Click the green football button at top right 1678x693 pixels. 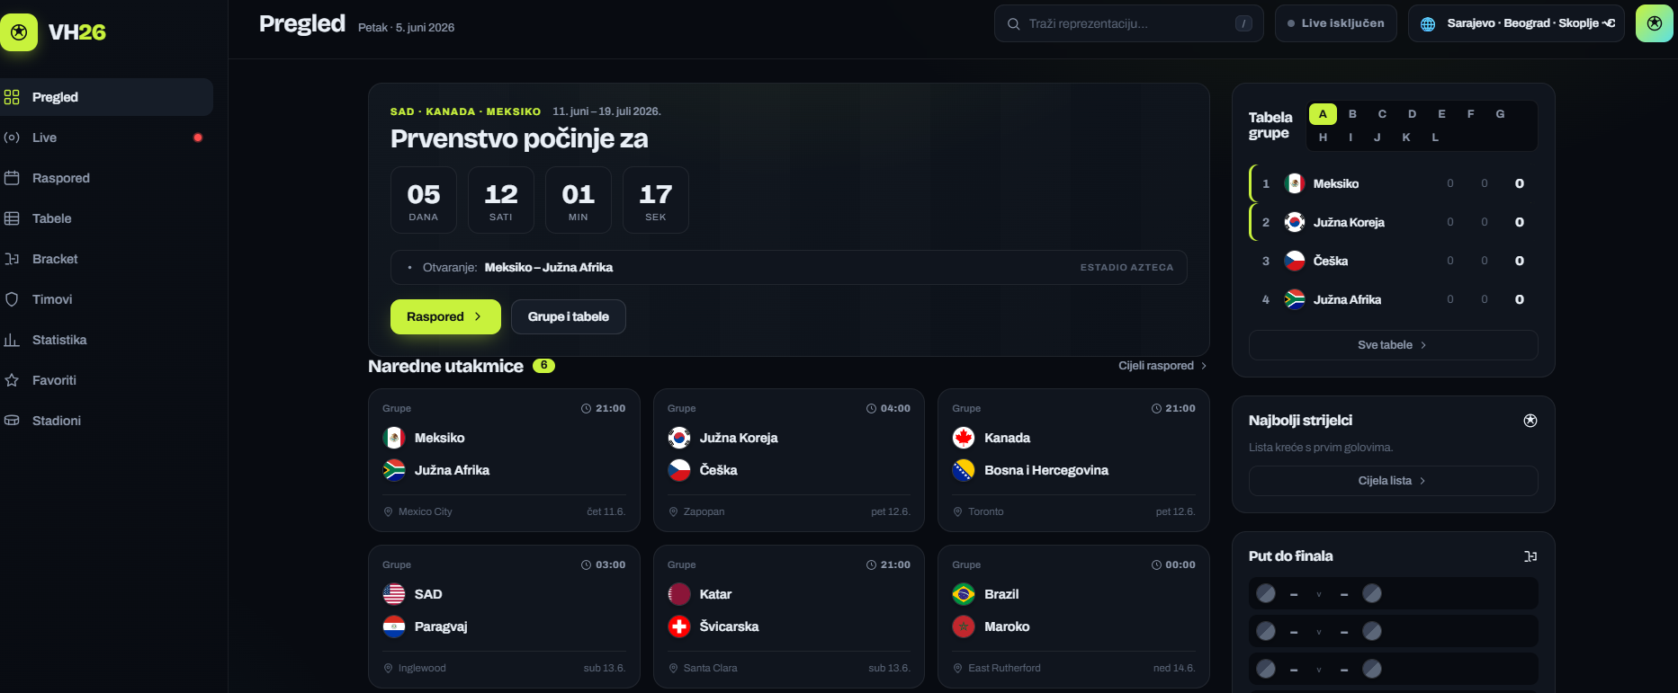pyautogui.click(x=1654, y=23)
